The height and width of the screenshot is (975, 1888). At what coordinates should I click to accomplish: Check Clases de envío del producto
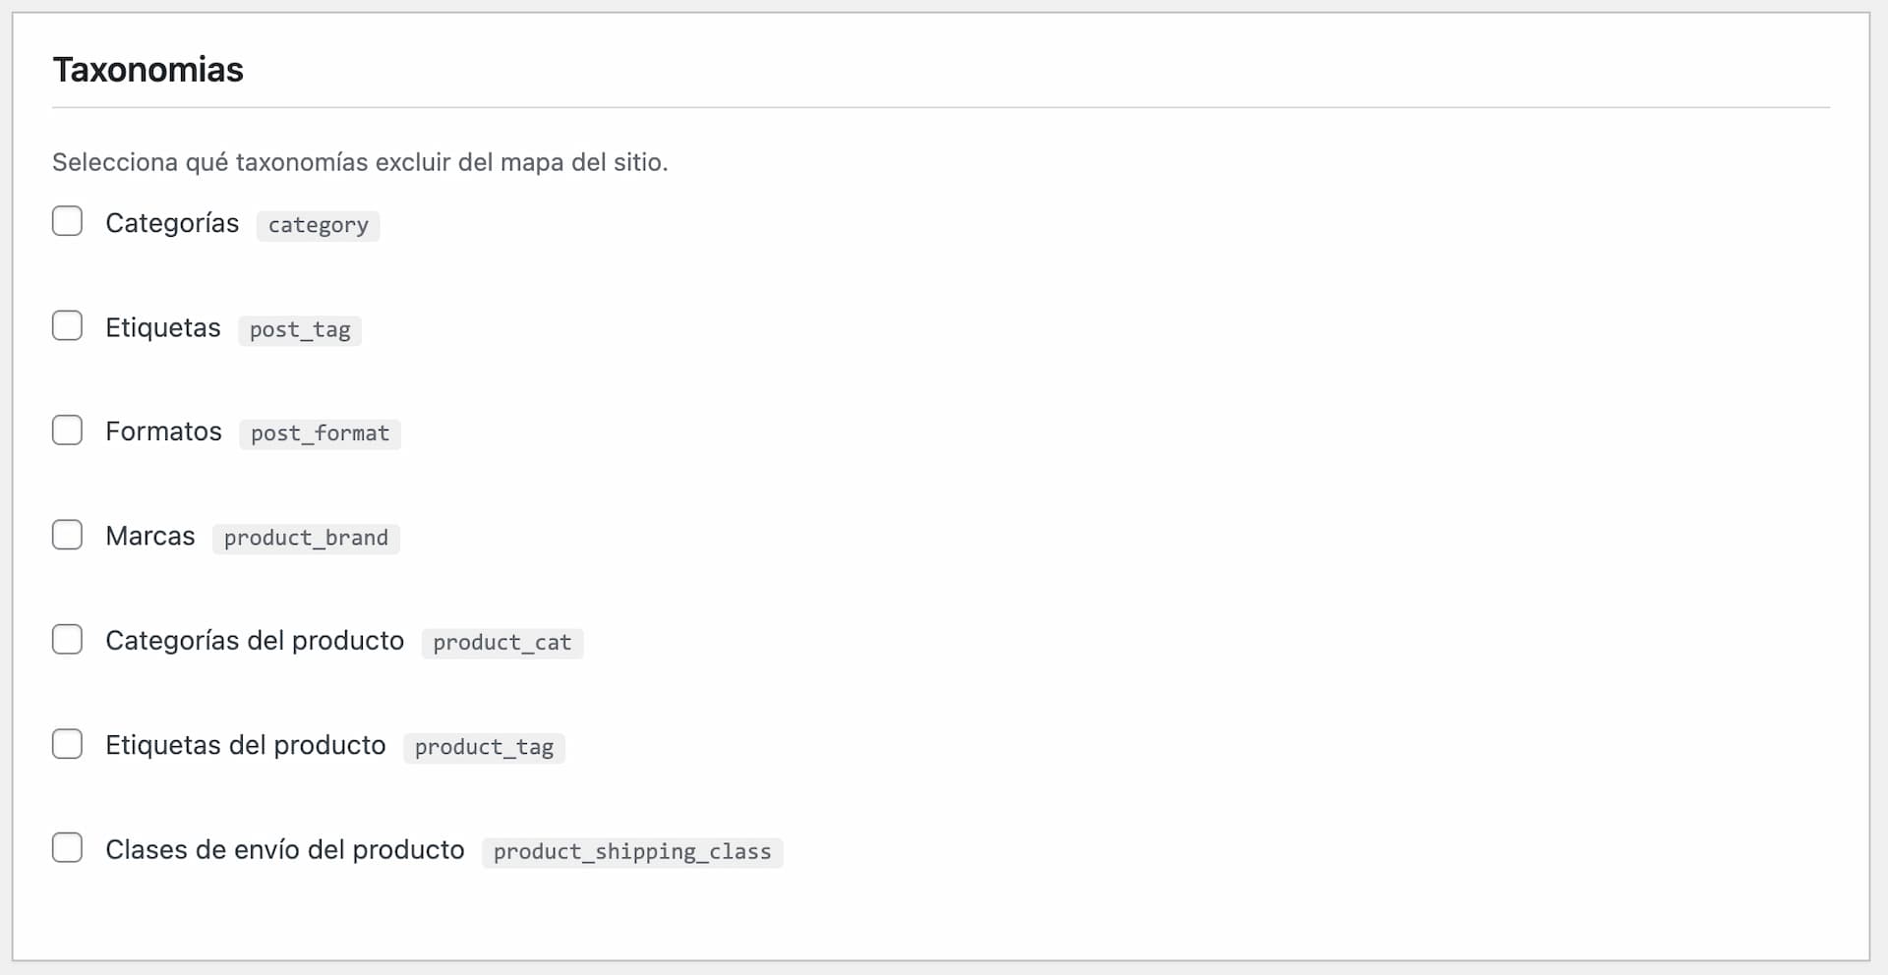[67, 847]
